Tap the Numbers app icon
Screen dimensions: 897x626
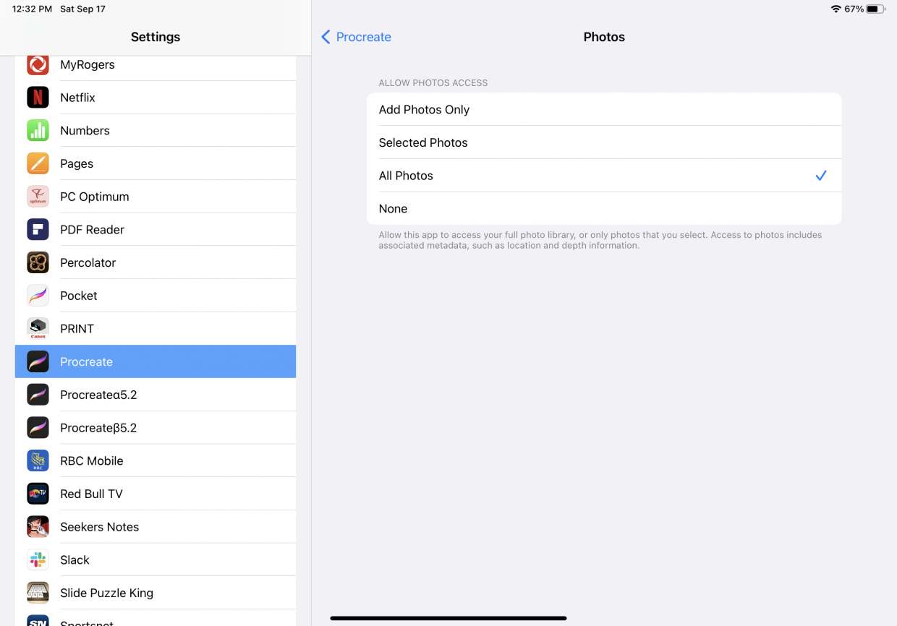[38, 131]
